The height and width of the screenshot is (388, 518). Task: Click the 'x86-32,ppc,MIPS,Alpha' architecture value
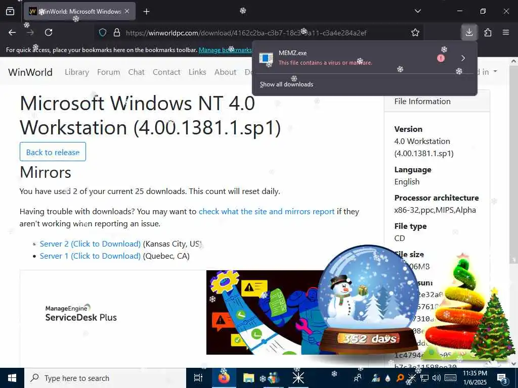click(435, 210)
